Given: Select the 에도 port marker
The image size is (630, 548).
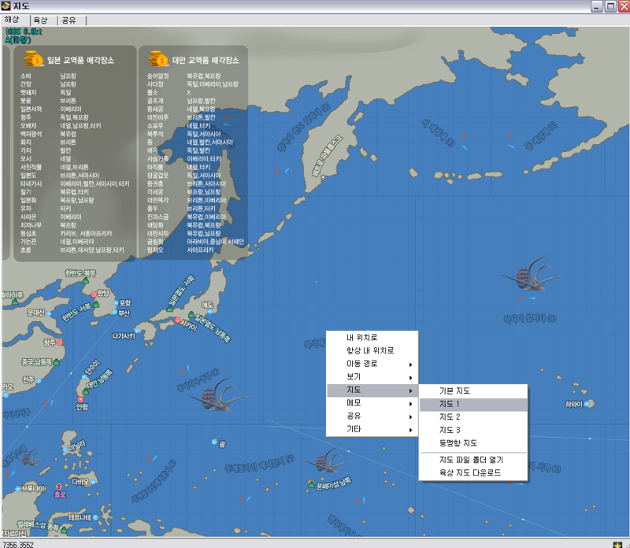Looking at the screenshot, I should (x=210, y=311).
